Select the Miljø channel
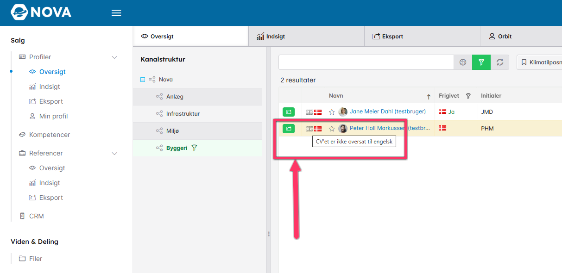 point(197,131)
